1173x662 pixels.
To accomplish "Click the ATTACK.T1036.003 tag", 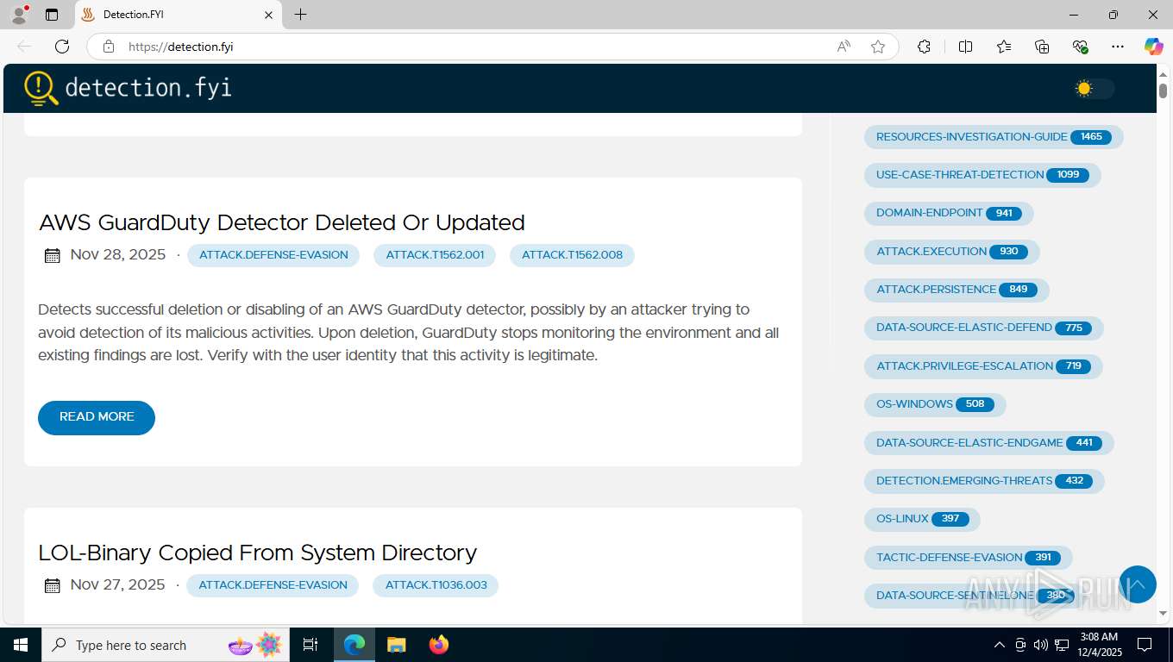I will click(436, 585).
